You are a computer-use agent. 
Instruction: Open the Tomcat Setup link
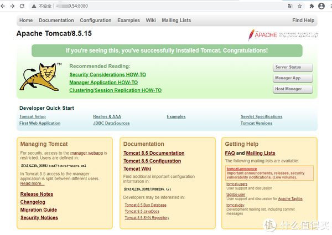coord(33,116)
